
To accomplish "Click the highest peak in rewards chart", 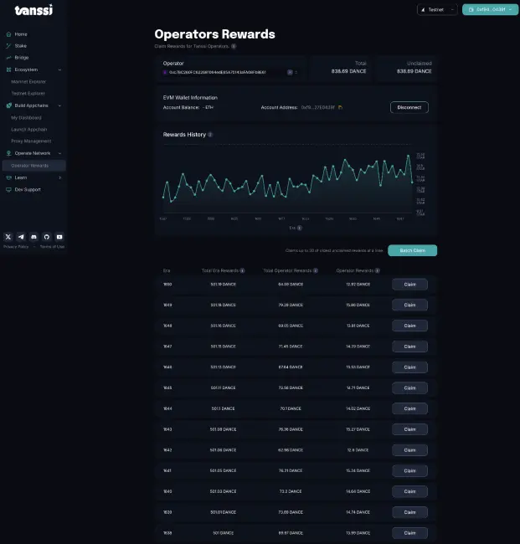I will [x=409, y=156].
